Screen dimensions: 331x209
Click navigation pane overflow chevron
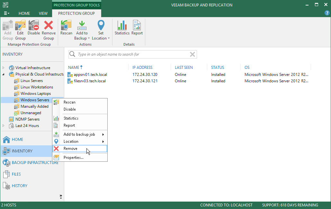(x=61, y=197)
